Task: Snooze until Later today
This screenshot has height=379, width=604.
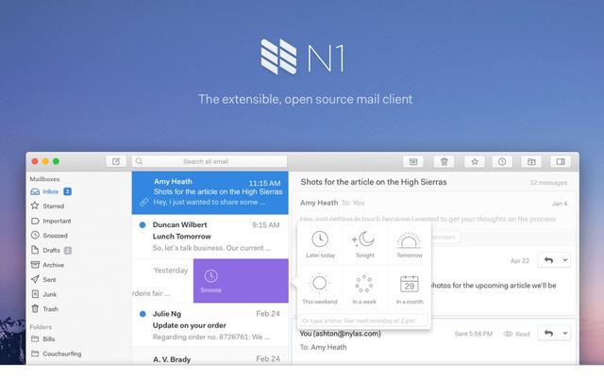Action: 320,244
